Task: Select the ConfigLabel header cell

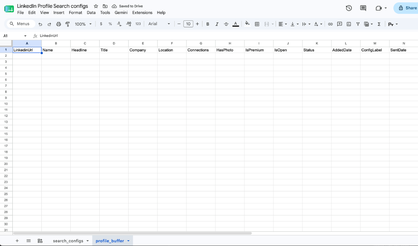Action: 375,50
